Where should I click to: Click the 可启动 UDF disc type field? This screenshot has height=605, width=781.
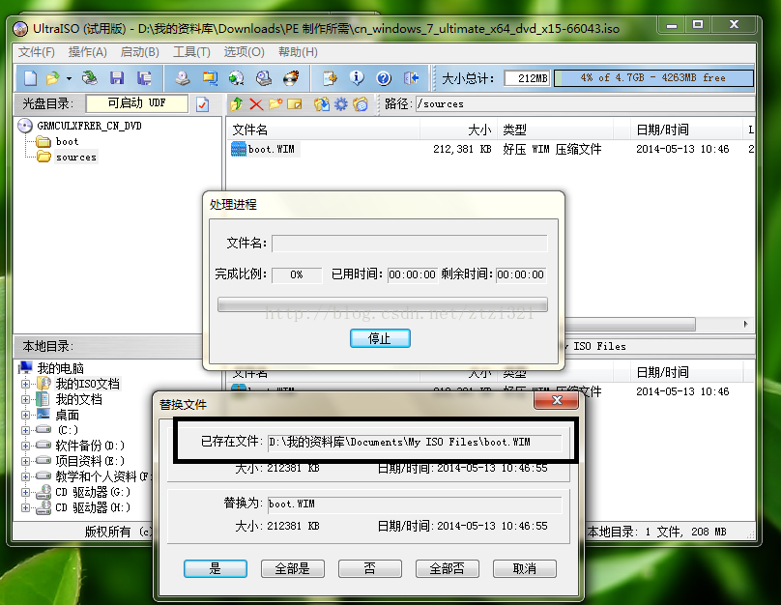[x=137, y=103]
